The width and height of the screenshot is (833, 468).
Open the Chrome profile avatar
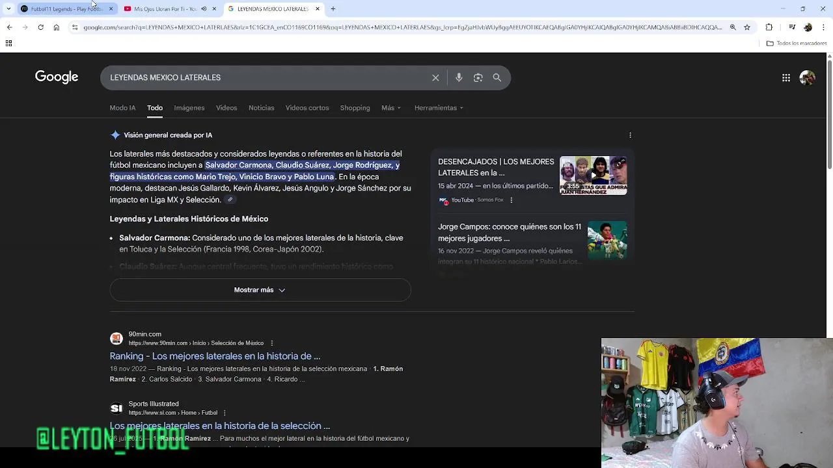(x=808, y=27)
